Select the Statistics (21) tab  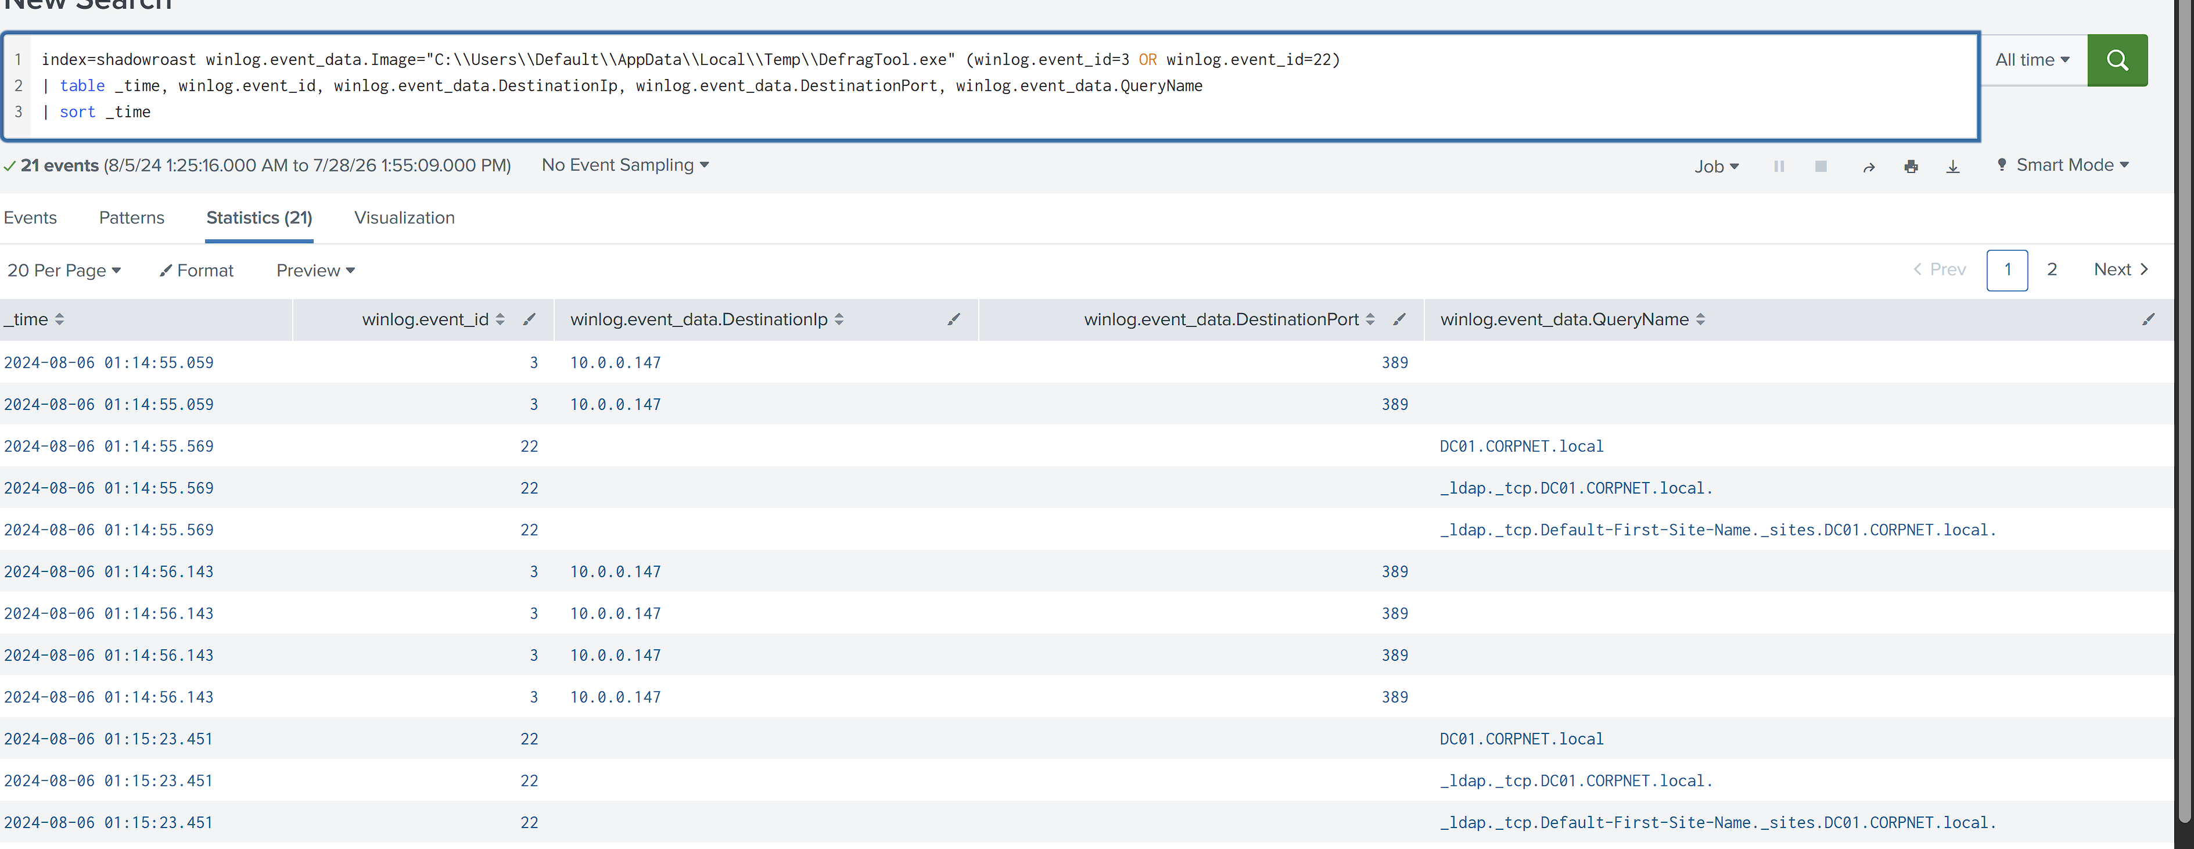pyautogui.click(x=259, y=218)
